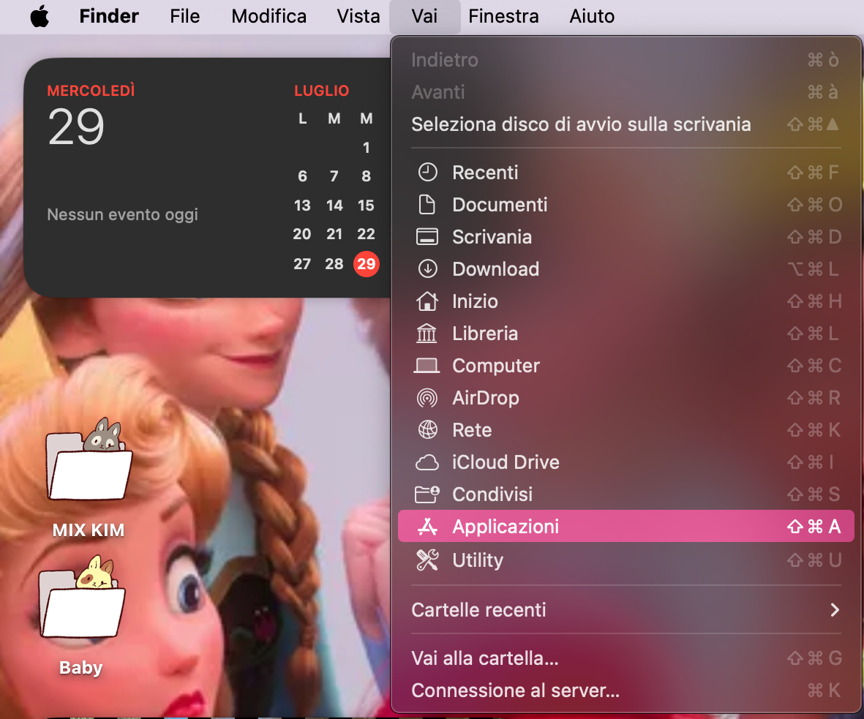Click the iCloud Drive cloud icon
Image resolution: width=864 pixels, height=719 pixels.
[427, 462]
